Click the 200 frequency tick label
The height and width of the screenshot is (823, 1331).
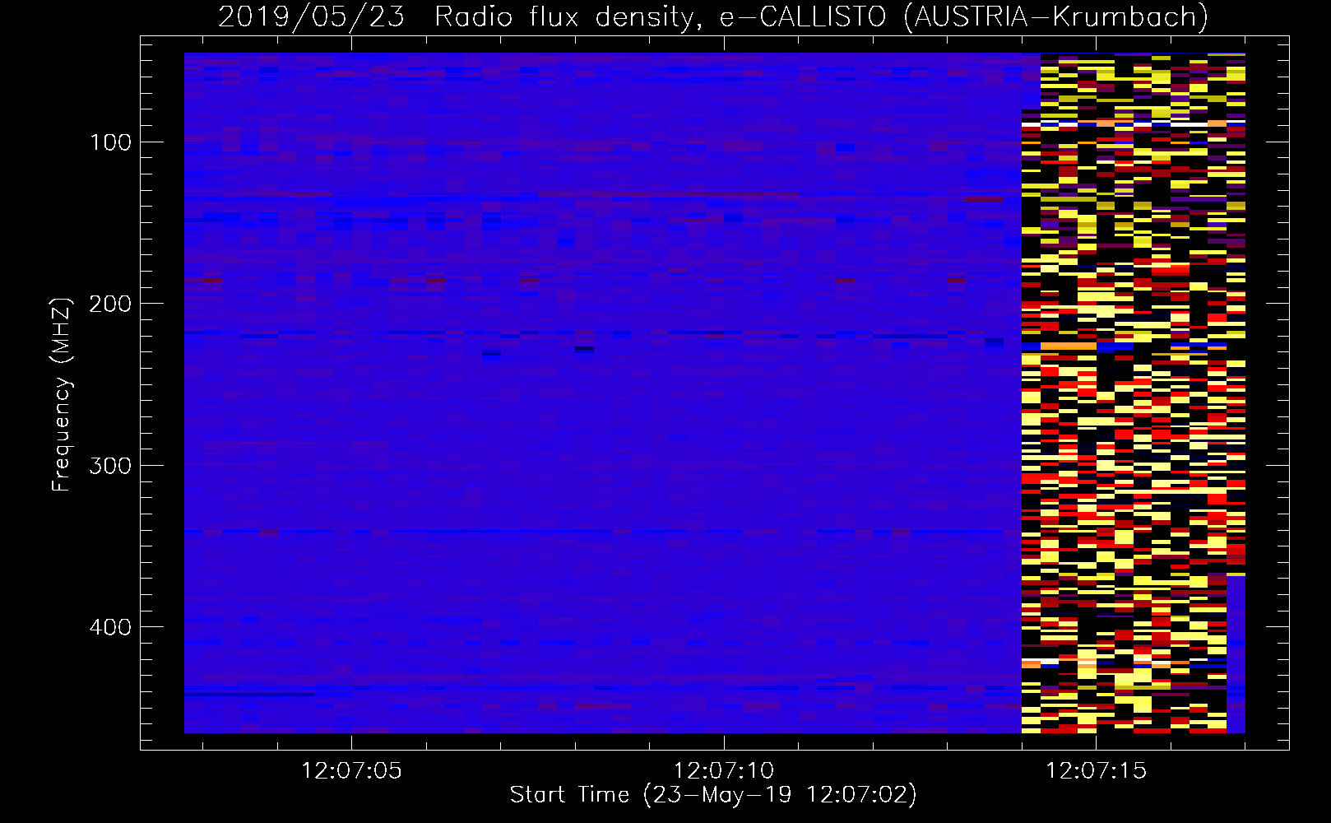click(110, 304)
